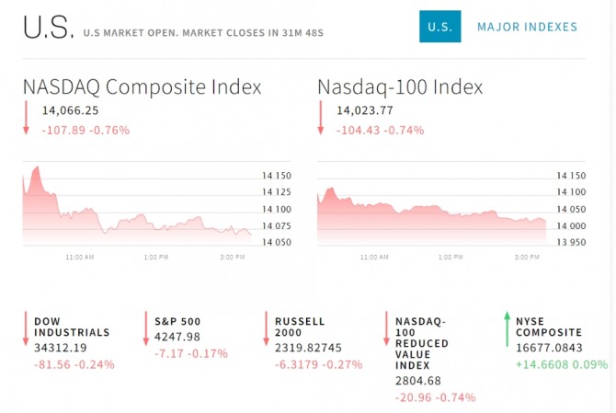Switch to the Major Indexes tab
Screen dimensions: 616x413
pyautogui.click(x=528, y=27)
